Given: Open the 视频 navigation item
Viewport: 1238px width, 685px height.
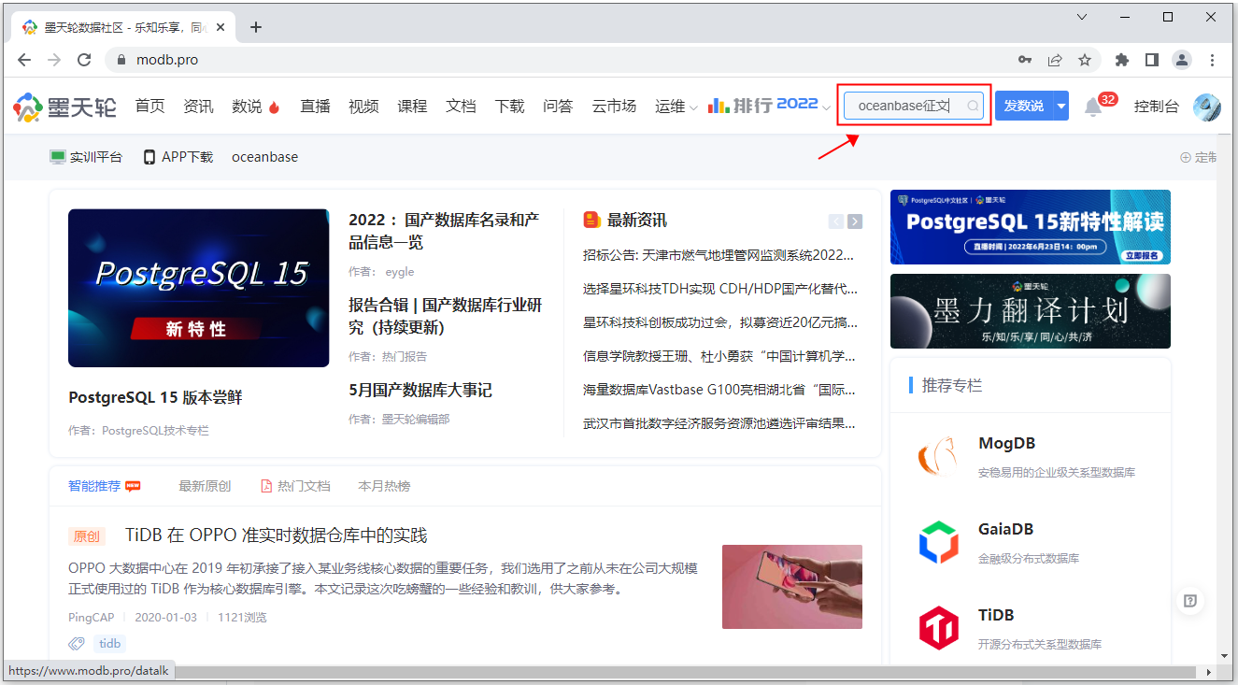Looking at the screenshot, I should (363, 107).
